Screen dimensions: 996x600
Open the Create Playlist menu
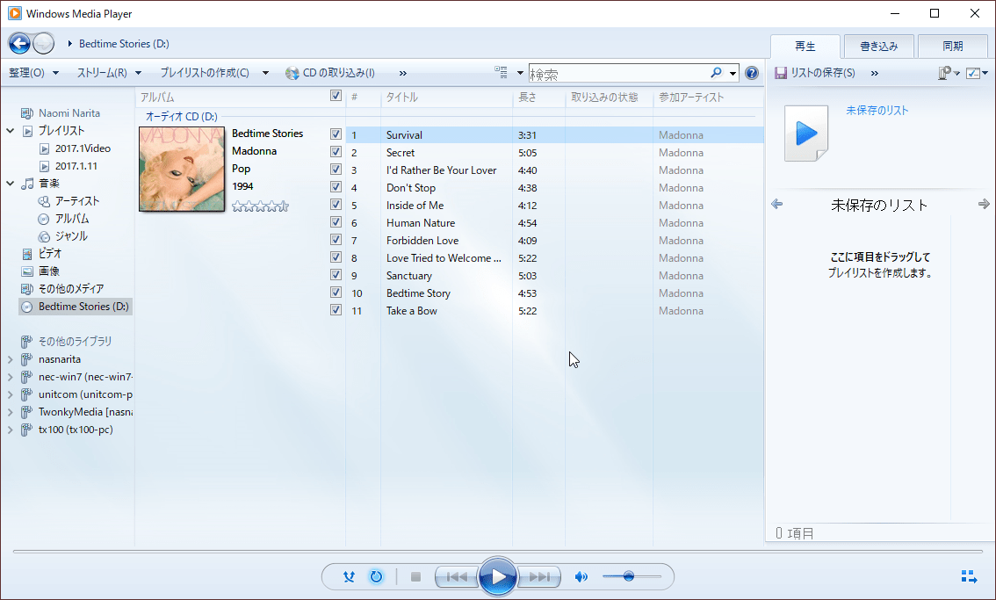[214, 73]
